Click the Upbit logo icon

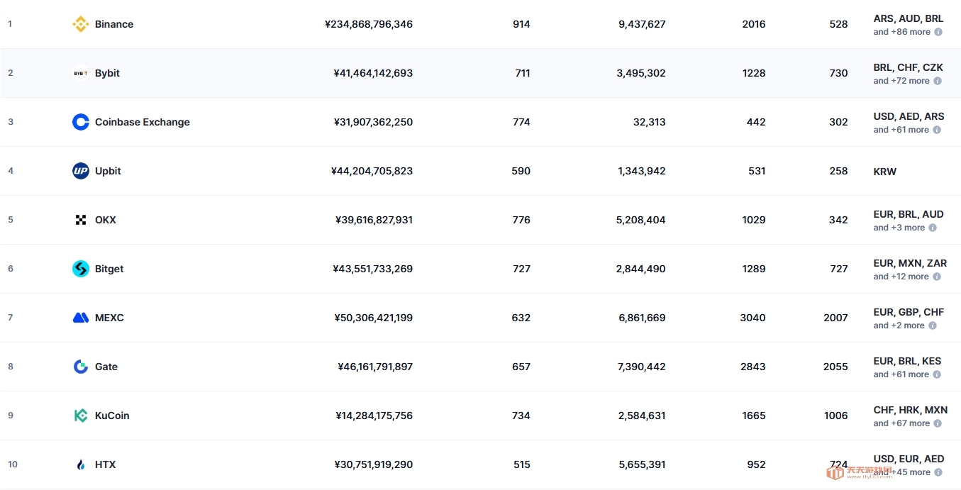click(x=81, y=171)
